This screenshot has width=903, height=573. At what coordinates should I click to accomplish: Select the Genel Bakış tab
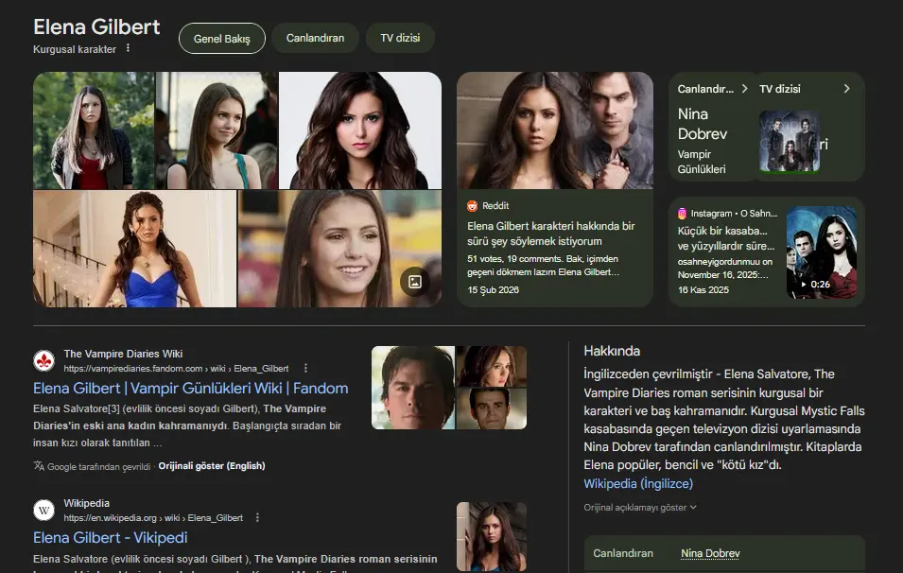(221, 39)
